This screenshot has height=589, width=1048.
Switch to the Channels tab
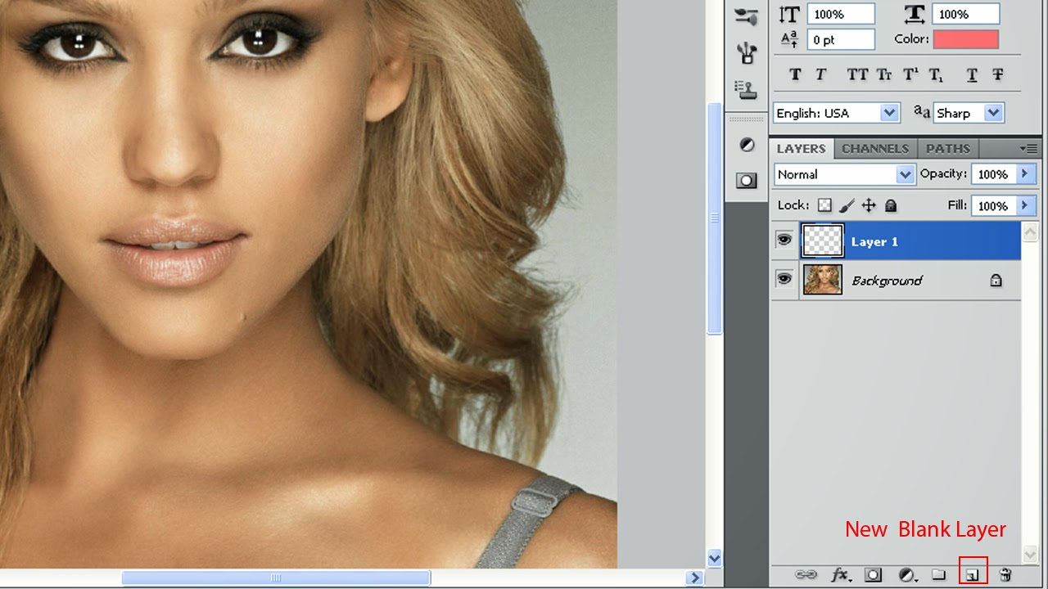click(x=875, y=148)
